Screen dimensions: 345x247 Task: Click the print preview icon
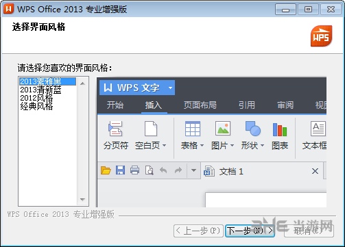pyautogui.click(x=150, y=170)
